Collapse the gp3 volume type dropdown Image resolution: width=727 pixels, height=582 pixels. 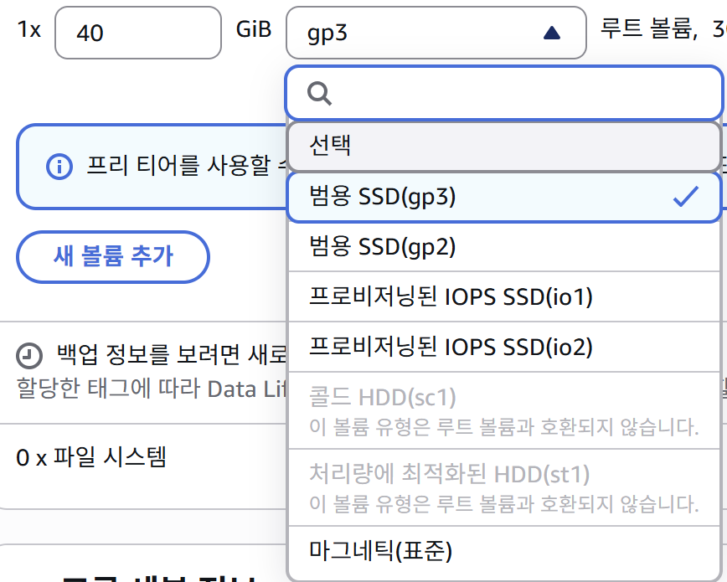[436, 33]
